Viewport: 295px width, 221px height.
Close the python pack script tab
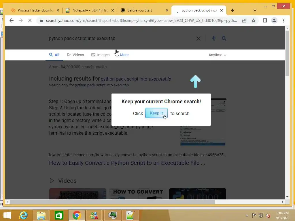tap(222, 10)
